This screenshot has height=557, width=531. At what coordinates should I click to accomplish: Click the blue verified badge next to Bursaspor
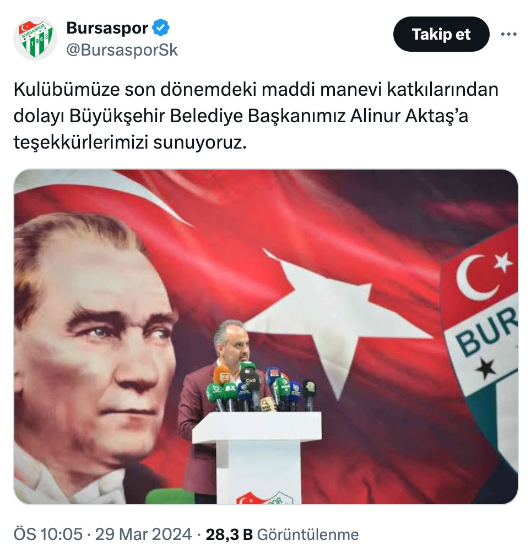(x=161, y=28)
